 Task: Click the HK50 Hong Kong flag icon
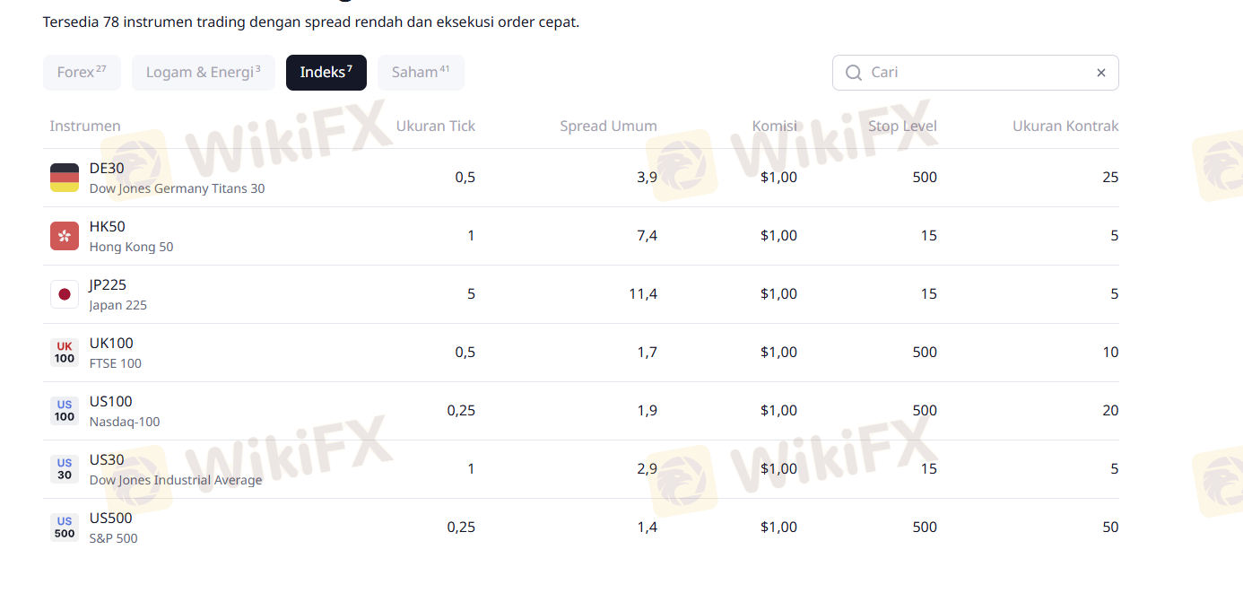point(65,236)
